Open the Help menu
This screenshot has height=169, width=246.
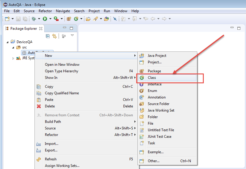(135, 11)
